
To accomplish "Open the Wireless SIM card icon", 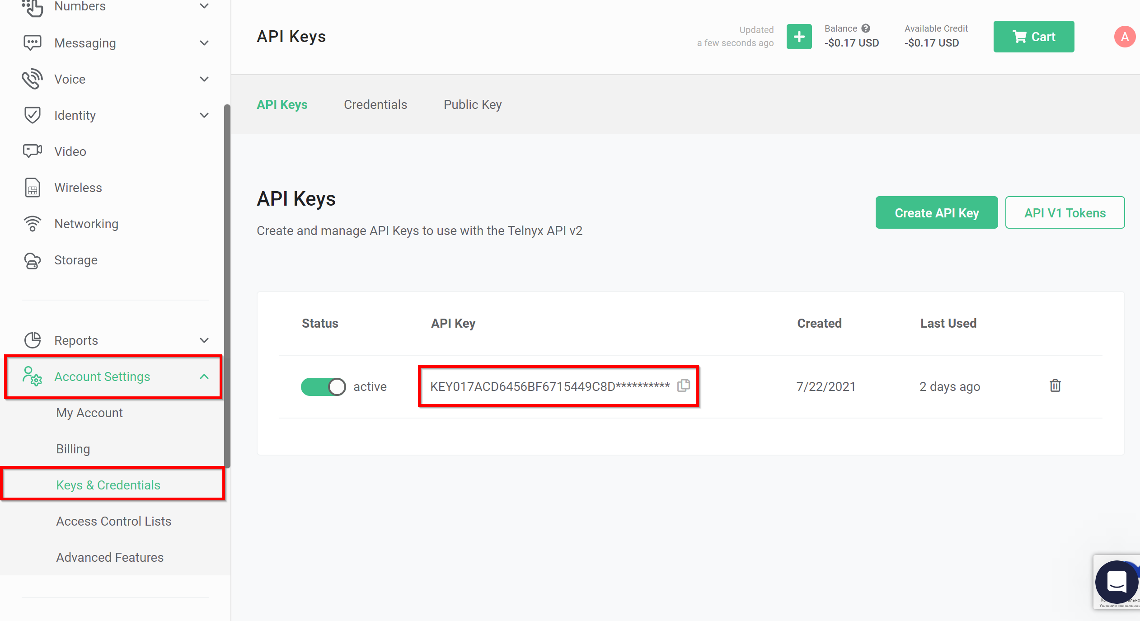I will pos(33,188).
